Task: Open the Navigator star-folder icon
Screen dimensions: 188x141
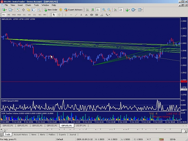Action: pos(28,10)
